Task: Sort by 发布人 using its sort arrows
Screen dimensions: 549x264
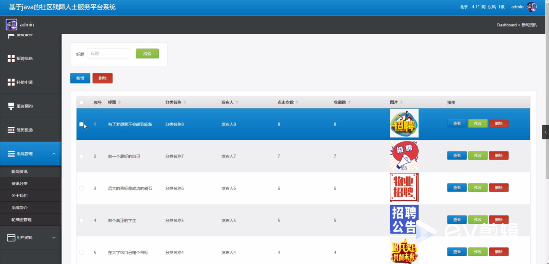Action: click(237, 103)
